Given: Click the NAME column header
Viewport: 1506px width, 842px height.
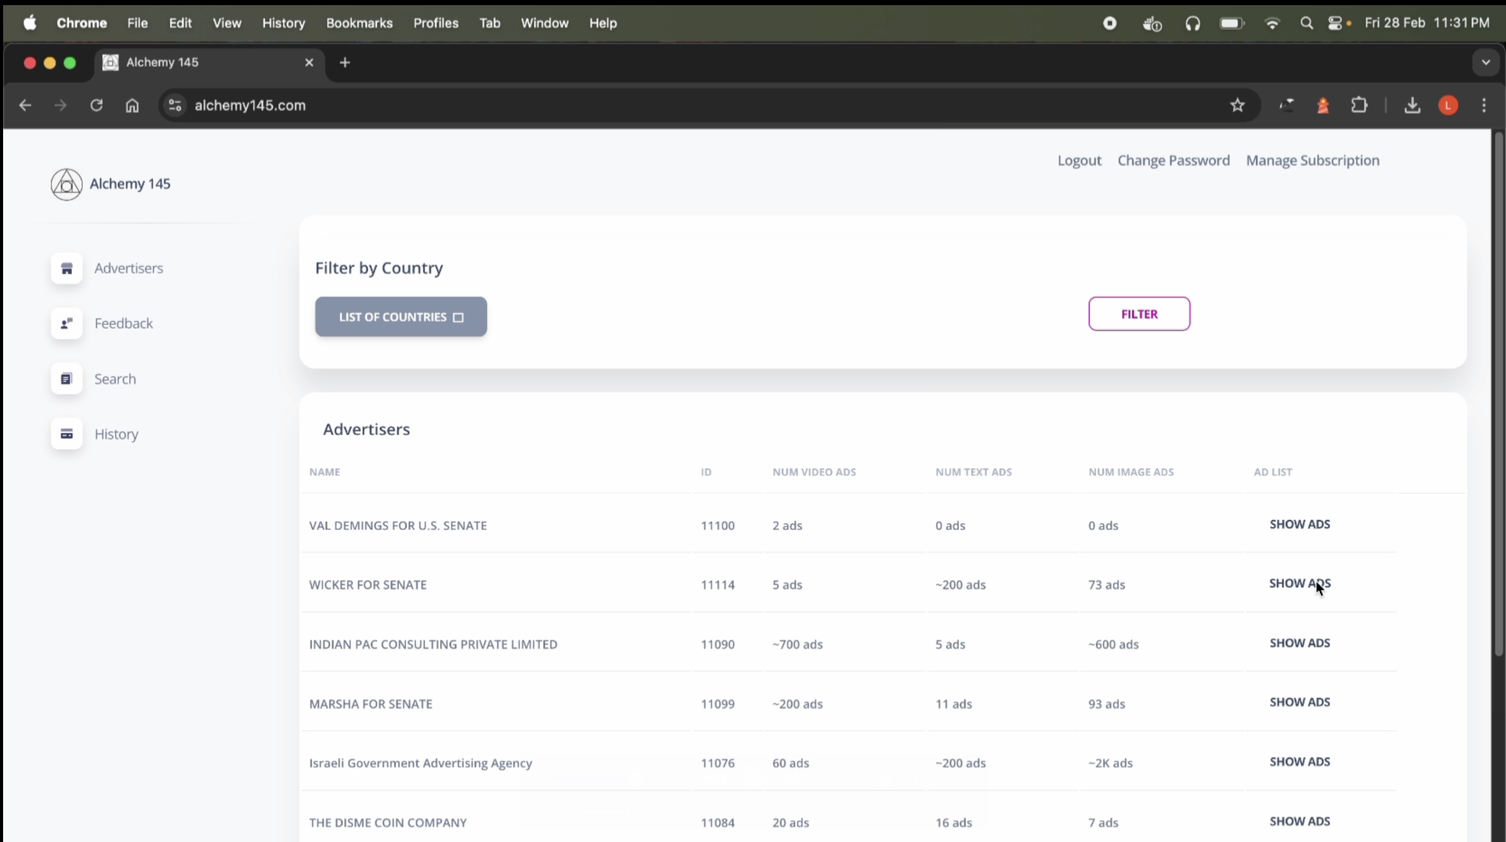Looking at the screenshot, I should 325,472.
